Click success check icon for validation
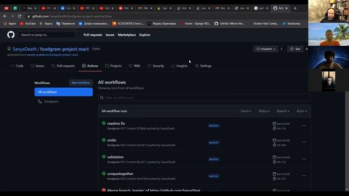Image resolution: width=349 pixels, height=196 pixels. (x=104, y=157)
